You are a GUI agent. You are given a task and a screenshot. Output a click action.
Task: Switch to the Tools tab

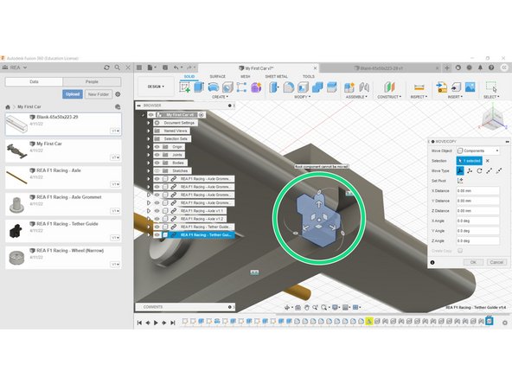coord(308,76)
